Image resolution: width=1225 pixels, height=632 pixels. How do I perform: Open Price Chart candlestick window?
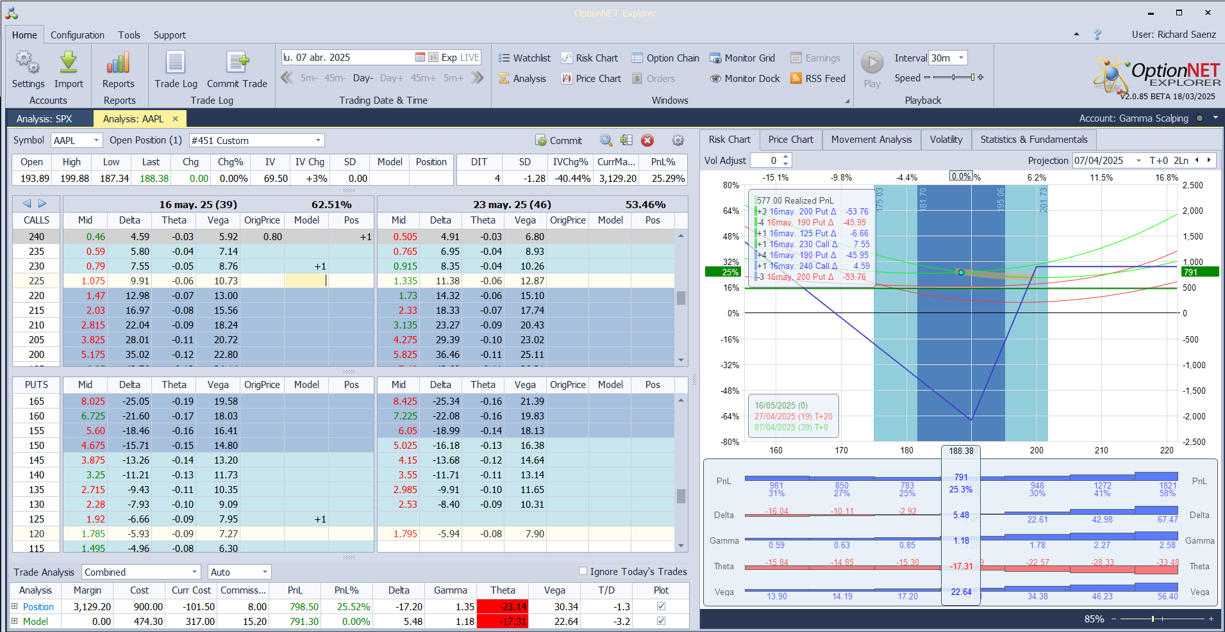tap(591, 78)
